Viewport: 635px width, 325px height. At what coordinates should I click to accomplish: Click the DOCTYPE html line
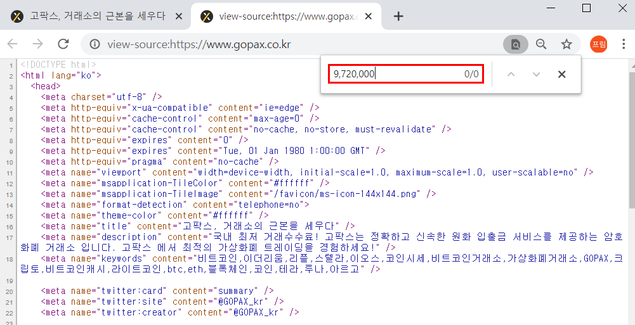pyautogui.click(x=58, y=65)
